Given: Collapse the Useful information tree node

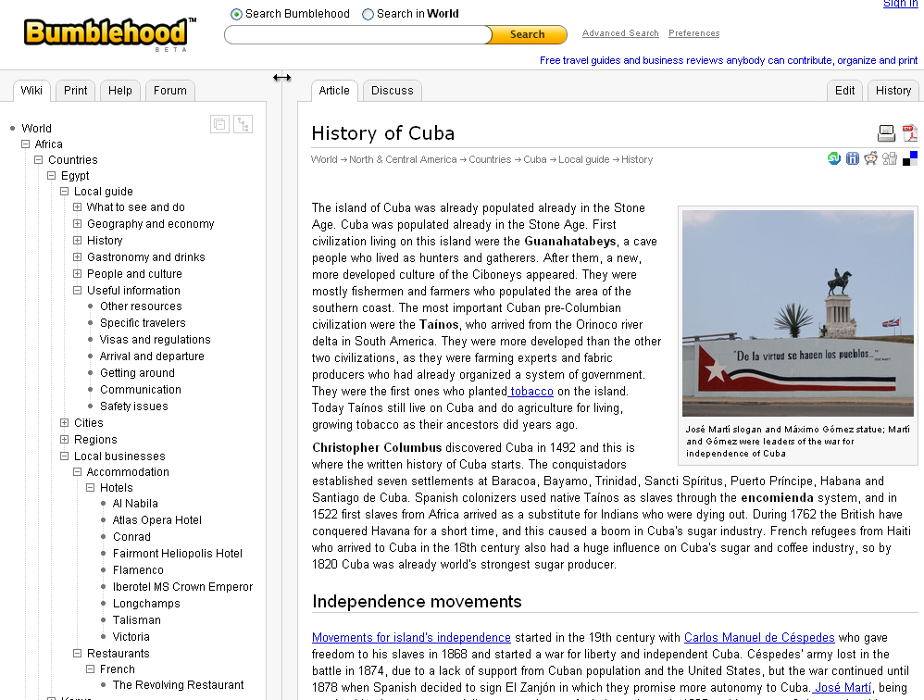Looking at the screenshot, I should 78,291.
